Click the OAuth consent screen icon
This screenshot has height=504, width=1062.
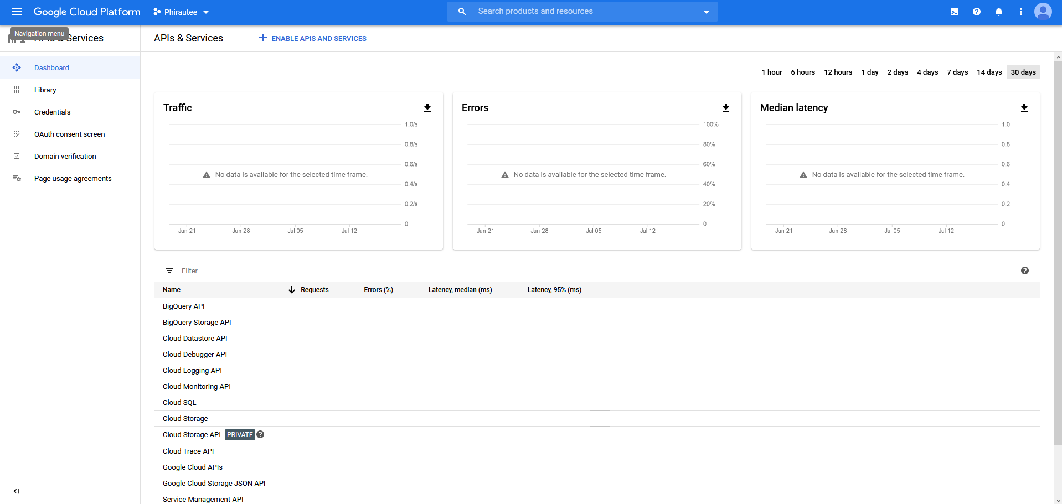17,134
